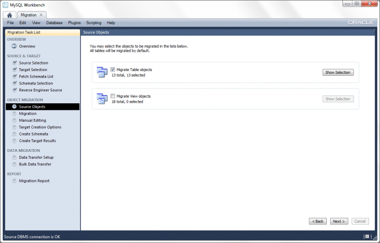Image resolution: width=380 pixels, height=243 pixels.
Task: Select Bulk Data Transfer step
Action: [x=35, y=164]
